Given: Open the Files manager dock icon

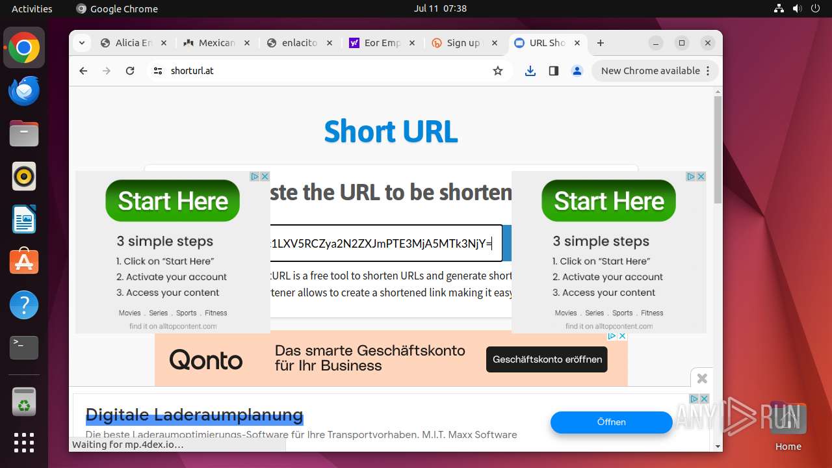Looking at the screenshot, I should [x=24, y=134].
